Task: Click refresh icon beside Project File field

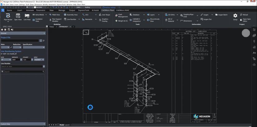Action: 44,41
